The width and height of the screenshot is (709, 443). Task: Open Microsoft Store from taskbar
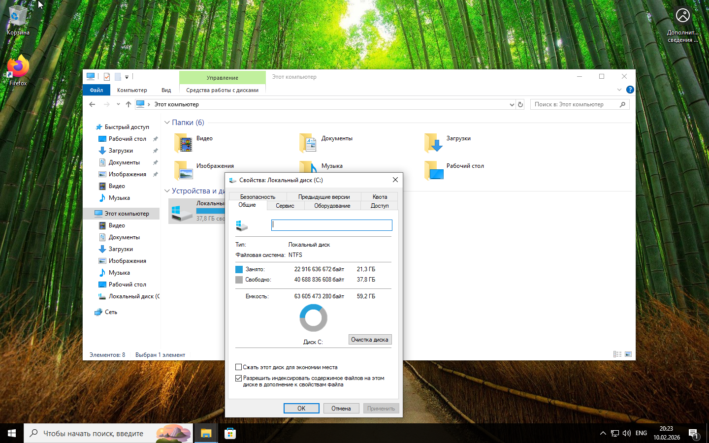(x=230, y=434)
